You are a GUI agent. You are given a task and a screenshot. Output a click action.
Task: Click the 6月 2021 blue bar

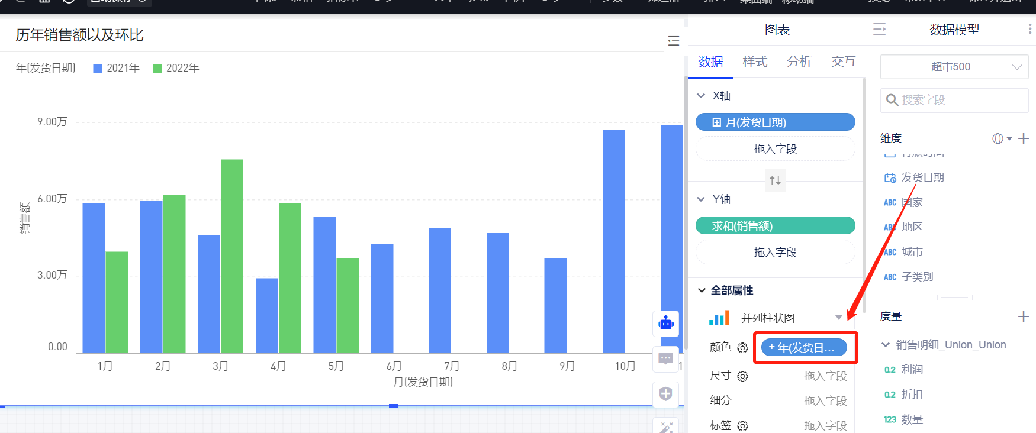pyautogui.click(x=382, y=298)
